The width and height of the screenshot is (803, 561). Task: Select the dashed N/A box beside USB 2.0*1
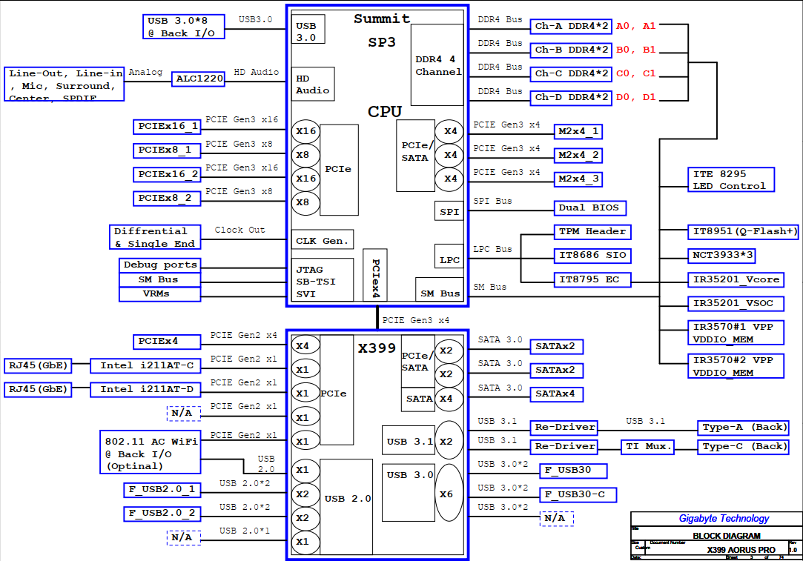click(x=183, y=537)
